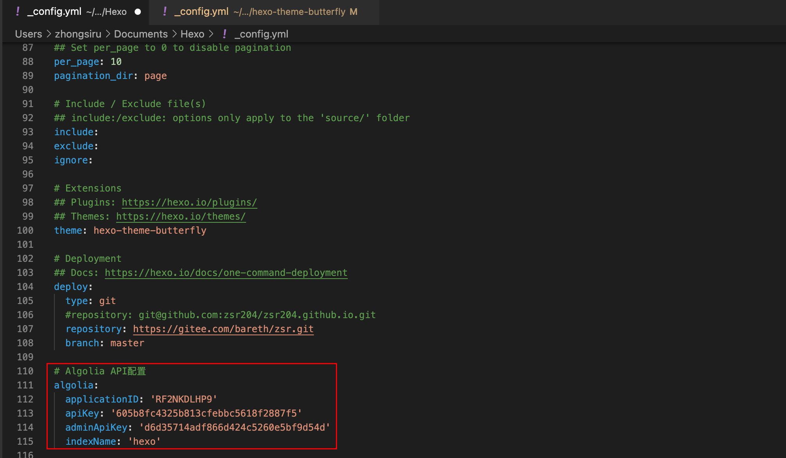Expand chevron after Hexo breadcrumb

point(212,34)
